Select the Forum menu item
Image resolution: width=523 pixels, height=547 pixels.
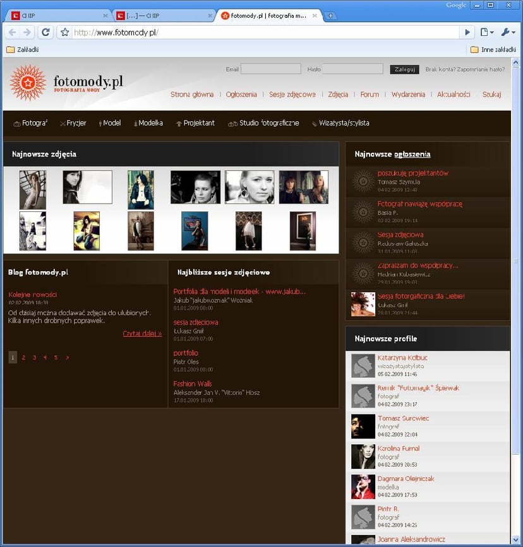click(x=370, y=95)
